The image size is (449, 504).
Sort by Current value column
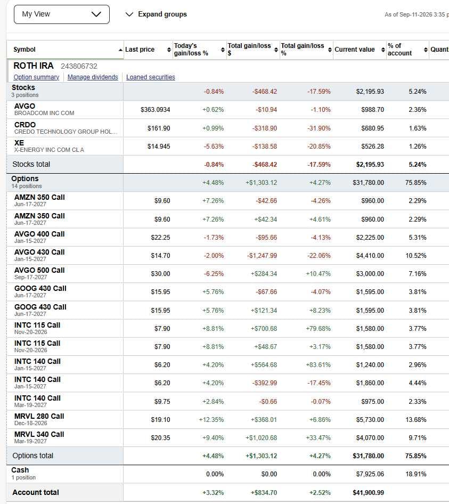click(383, 50)
